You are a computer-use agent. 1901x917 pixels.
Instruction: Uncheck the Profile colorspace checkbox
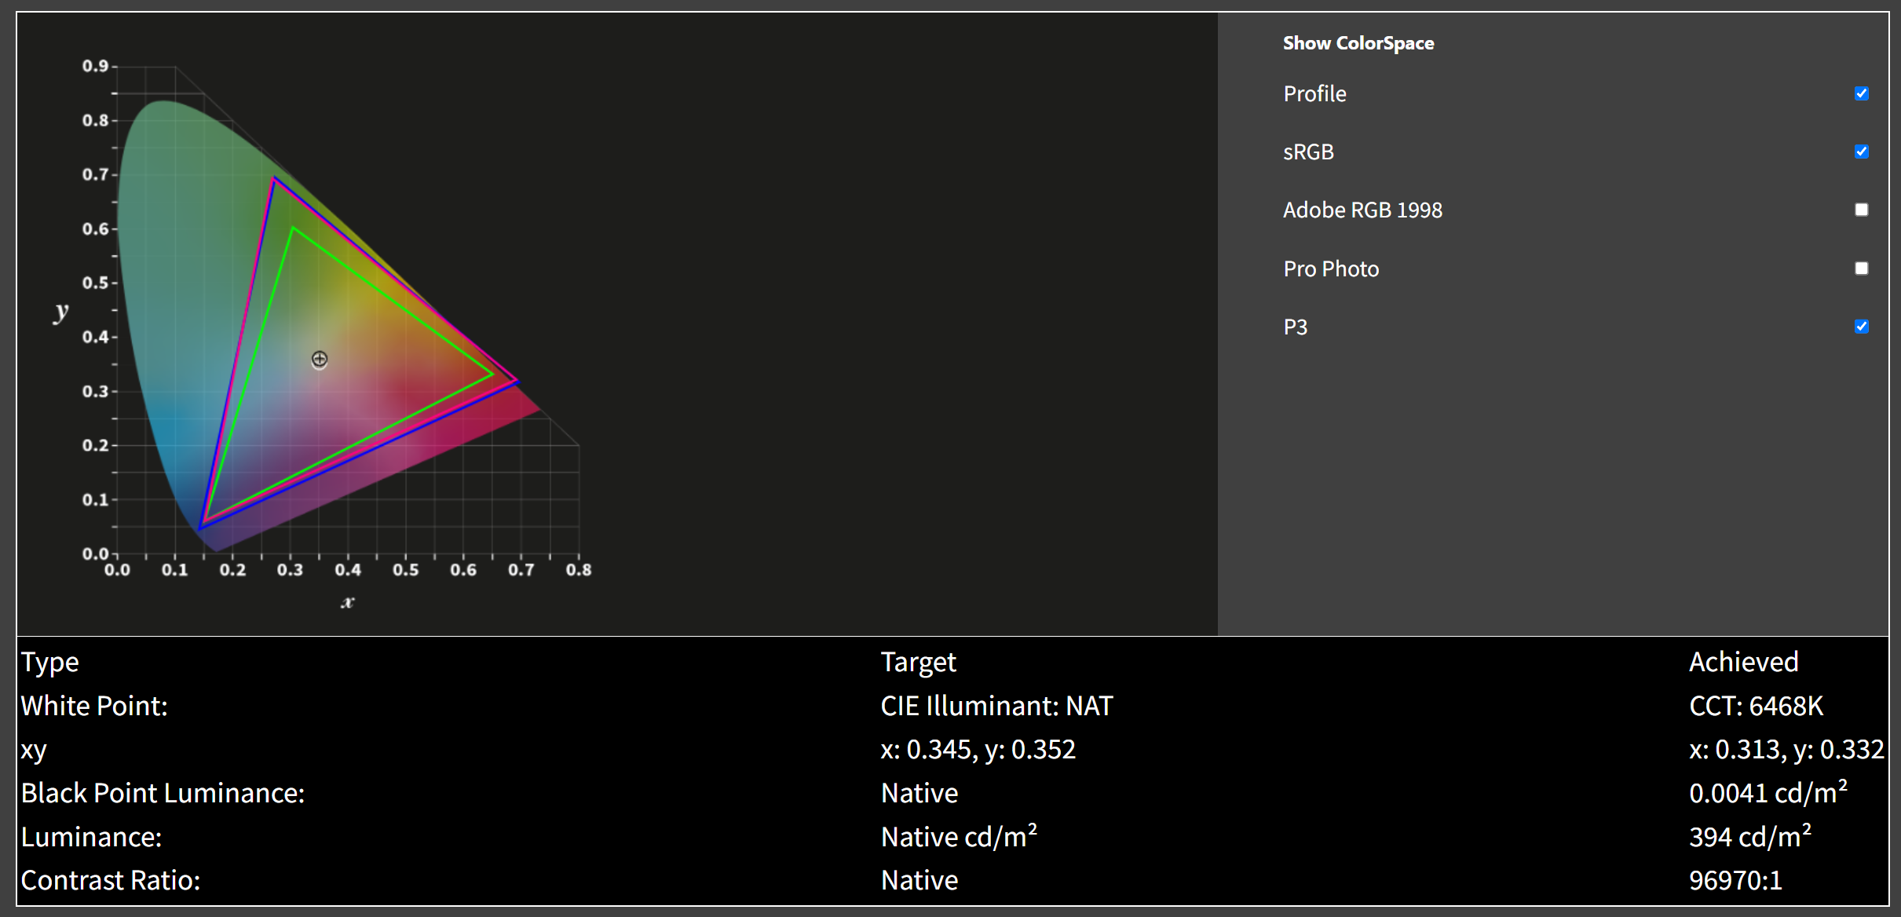pos(1861,93)
